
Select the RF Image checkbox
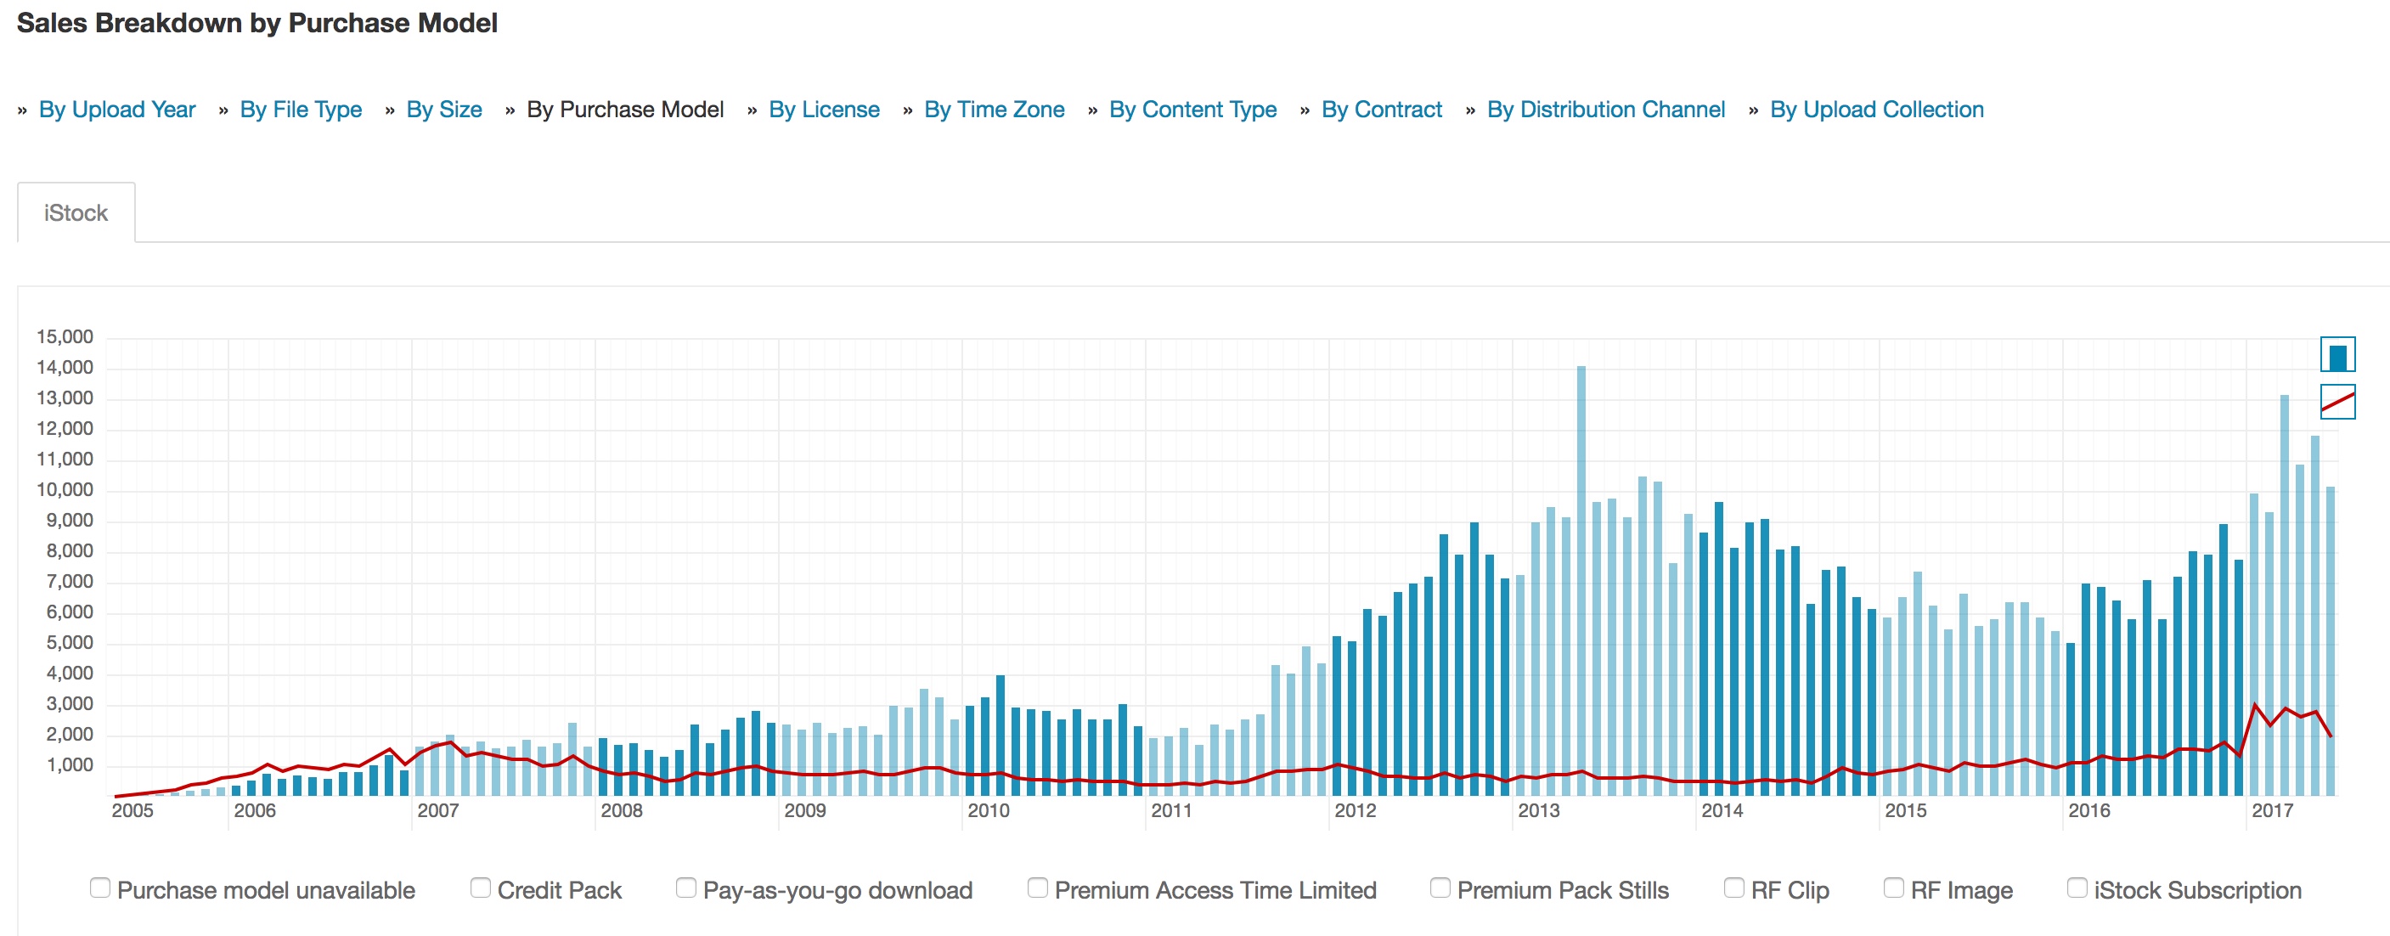click(x=1894, y=888)
